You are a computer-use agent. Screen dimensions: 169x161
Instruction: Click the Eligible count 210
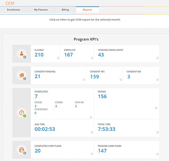[x=39, y=55]
